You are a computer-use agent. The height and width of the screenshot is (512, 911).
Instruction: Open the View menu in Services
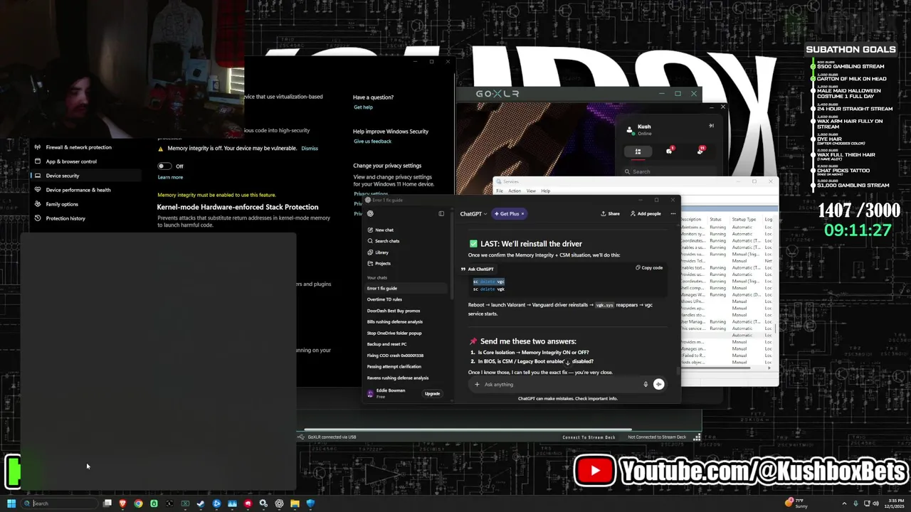point(531,191)
